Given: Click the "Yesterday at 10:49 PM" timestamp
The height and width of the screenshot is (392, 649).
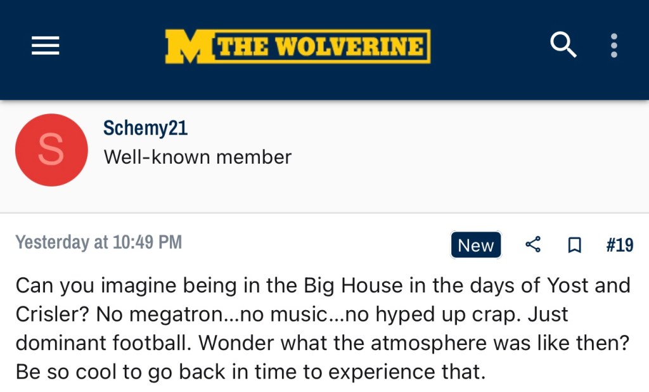Looking at the screenshot, I should [x=98, y=242].
